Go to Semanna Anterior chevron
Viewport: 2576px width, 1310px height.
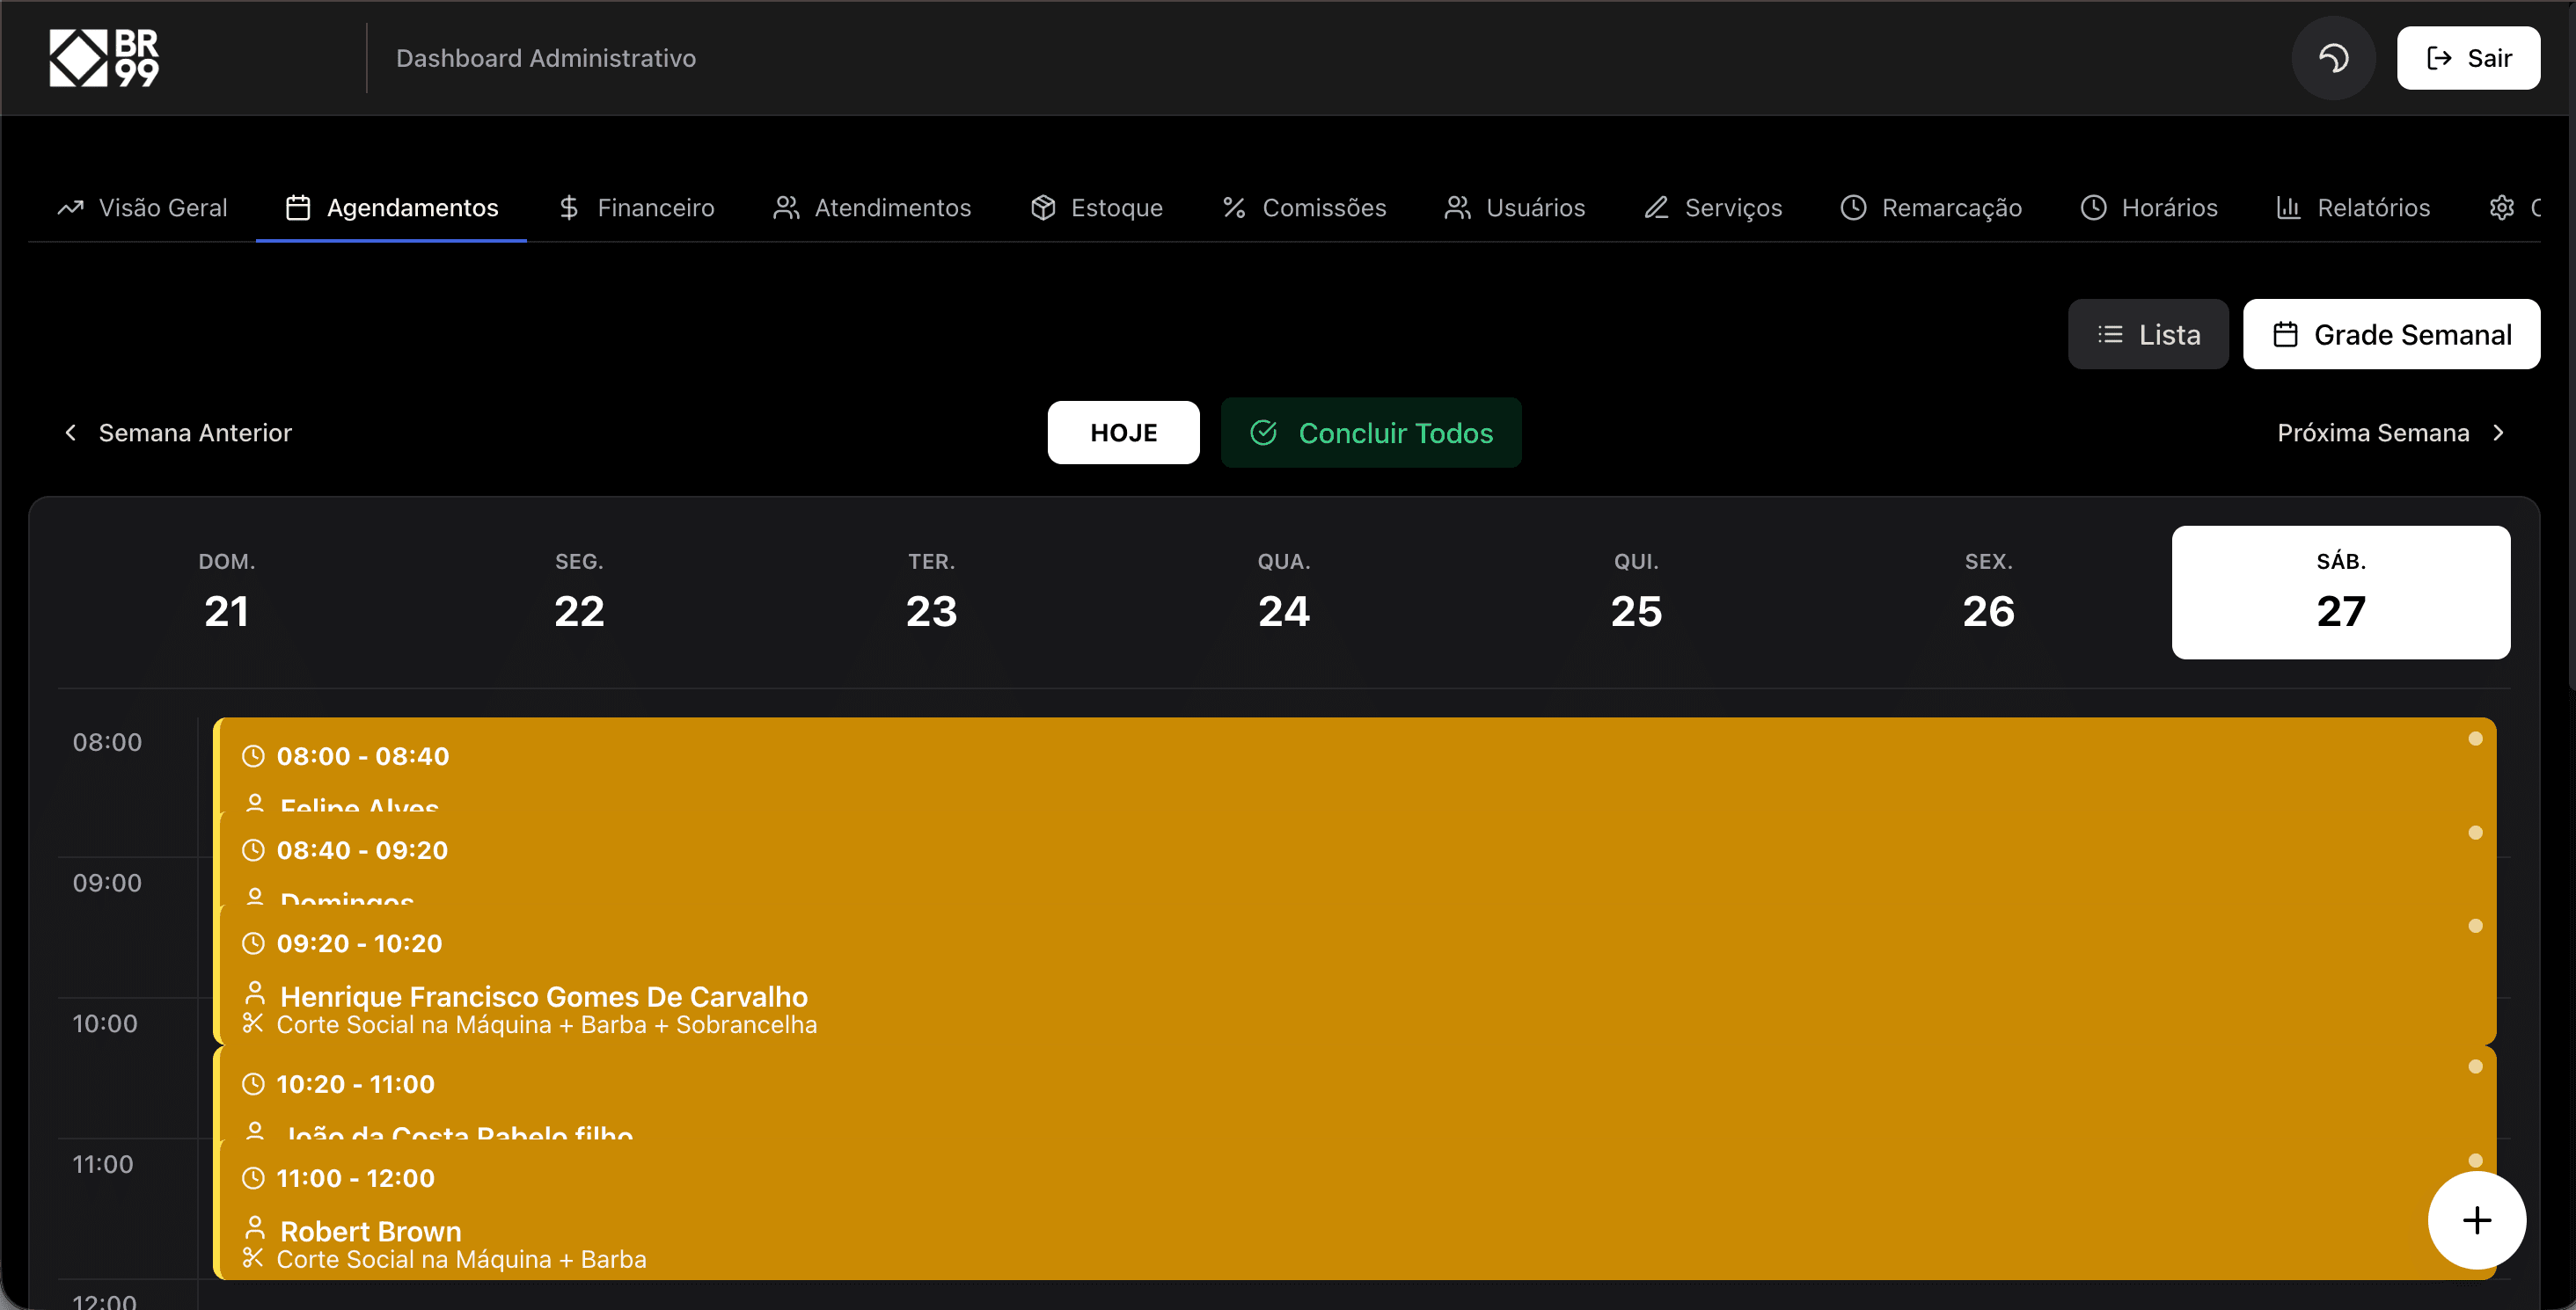(x=72, y=433)
